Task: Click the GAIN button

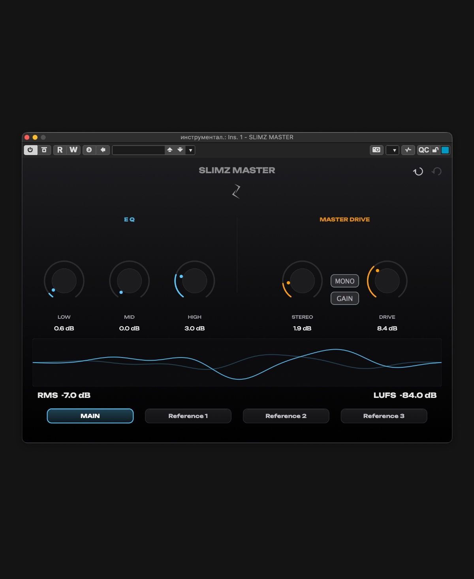Action: pyautogui.click(x=345, y=299)
